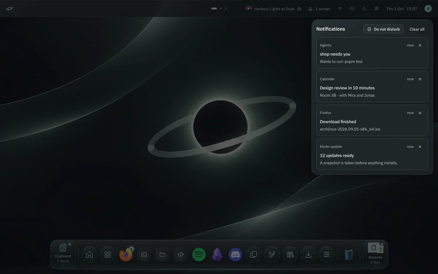Dismiss the Agents notification
This screenshot has width=438, height=274.
pyautogui.click(x=420, y=45)
